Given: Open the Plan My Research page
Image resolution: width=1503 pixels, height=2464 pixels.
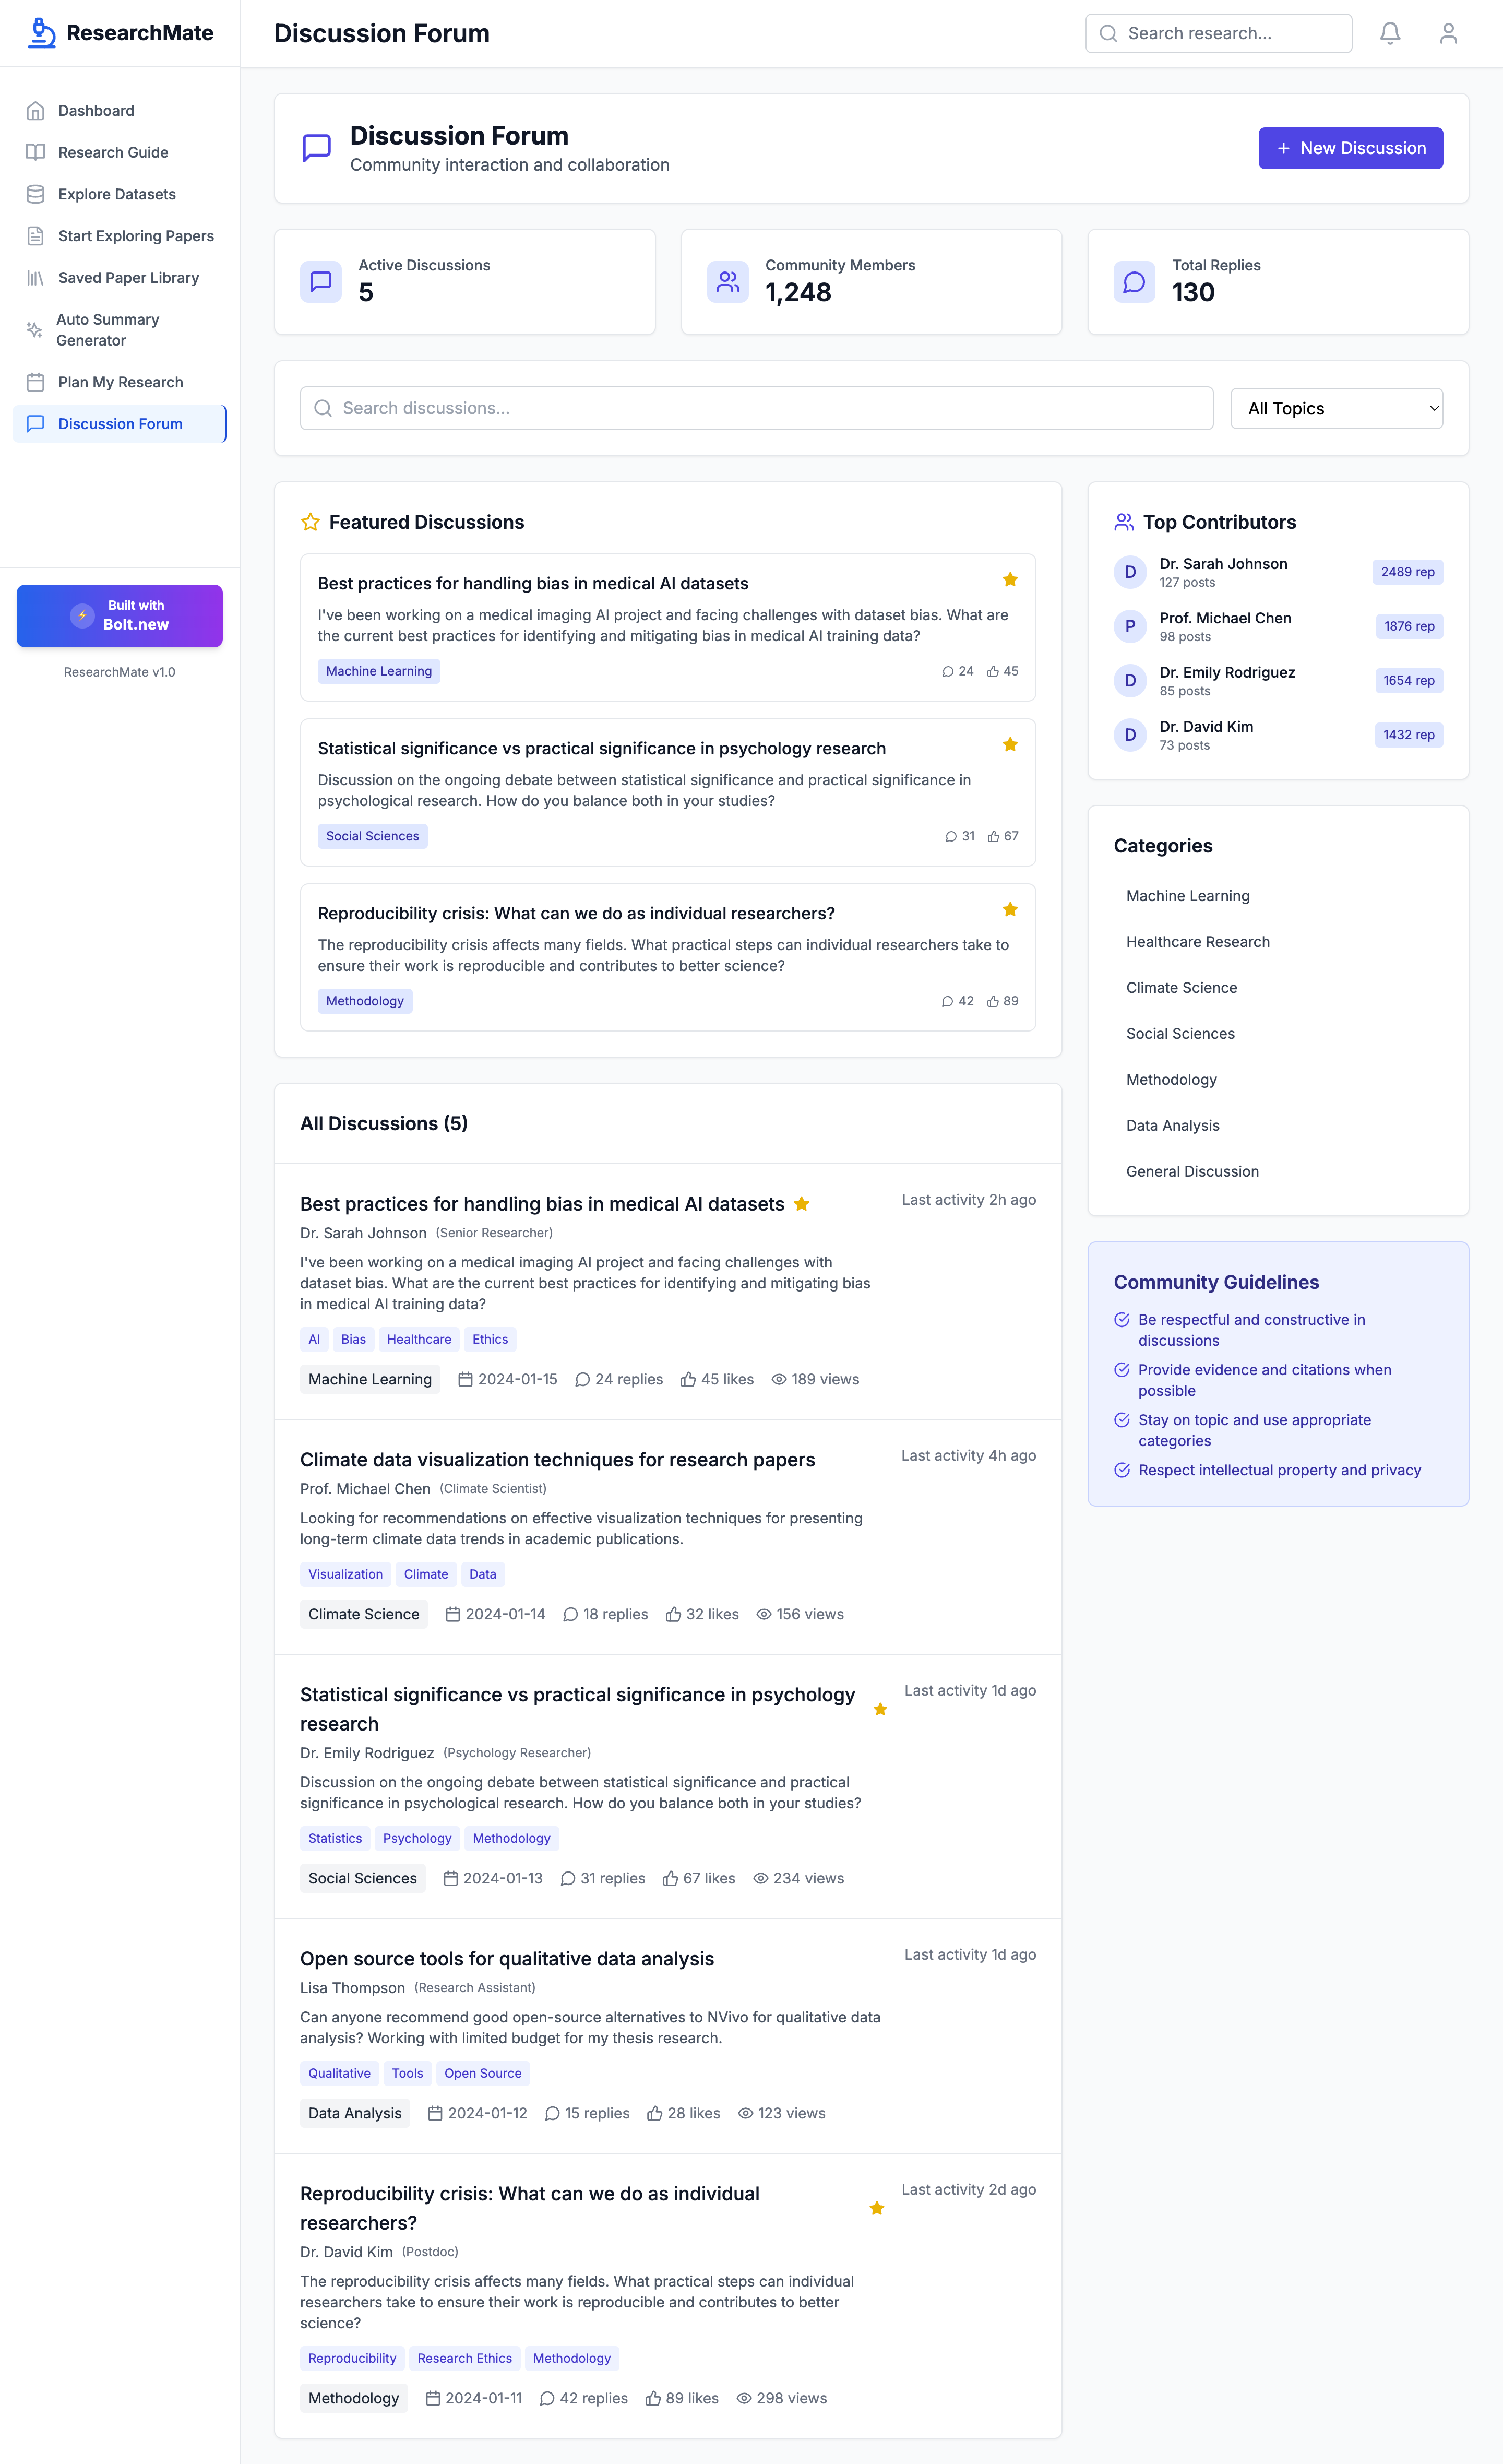Looking at the screenshot, I should tap(120, 382).
